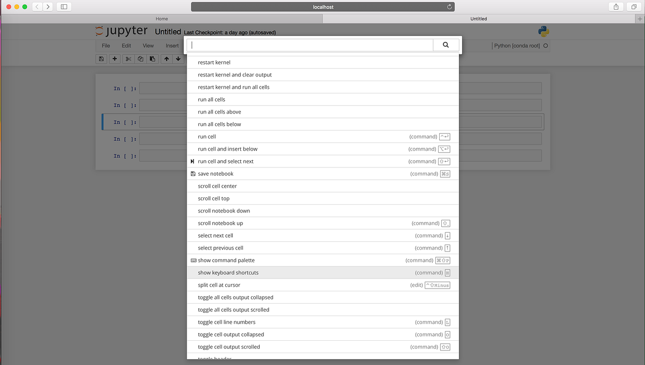Screen dimensions: 645x365
Task: Click the copy cells toolbar icon
Action: pos(140,59)
